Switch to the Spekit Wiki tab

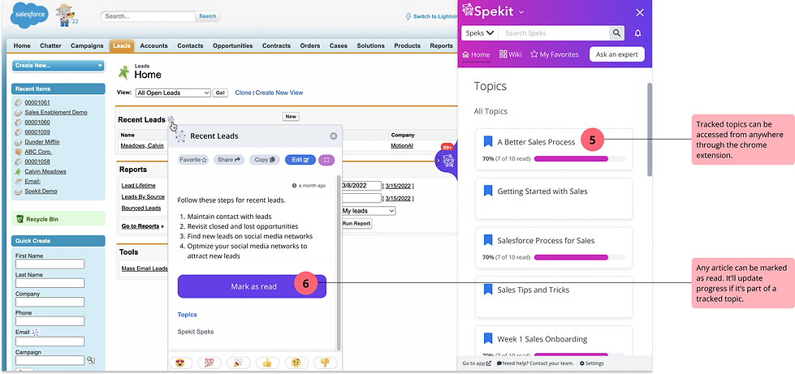(x=511, y=54)
